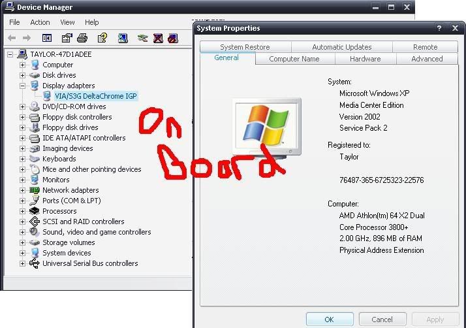
Task: Open the Help menu
Action: 91,22
